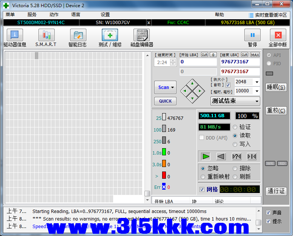This screenshot has height=236, width=293.
Task: Click the orange 3.0s block color swatch
Action: coord(164,163)
